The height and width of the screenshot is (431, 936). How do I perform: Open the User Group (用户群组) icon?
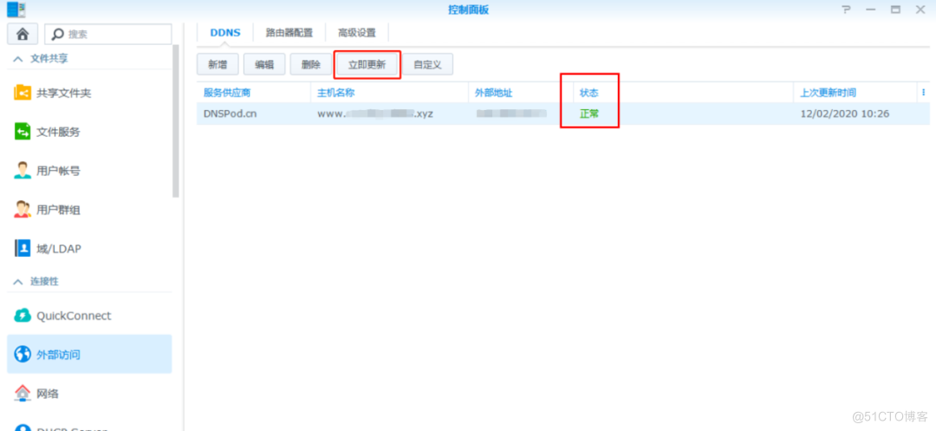coord(22,210)
